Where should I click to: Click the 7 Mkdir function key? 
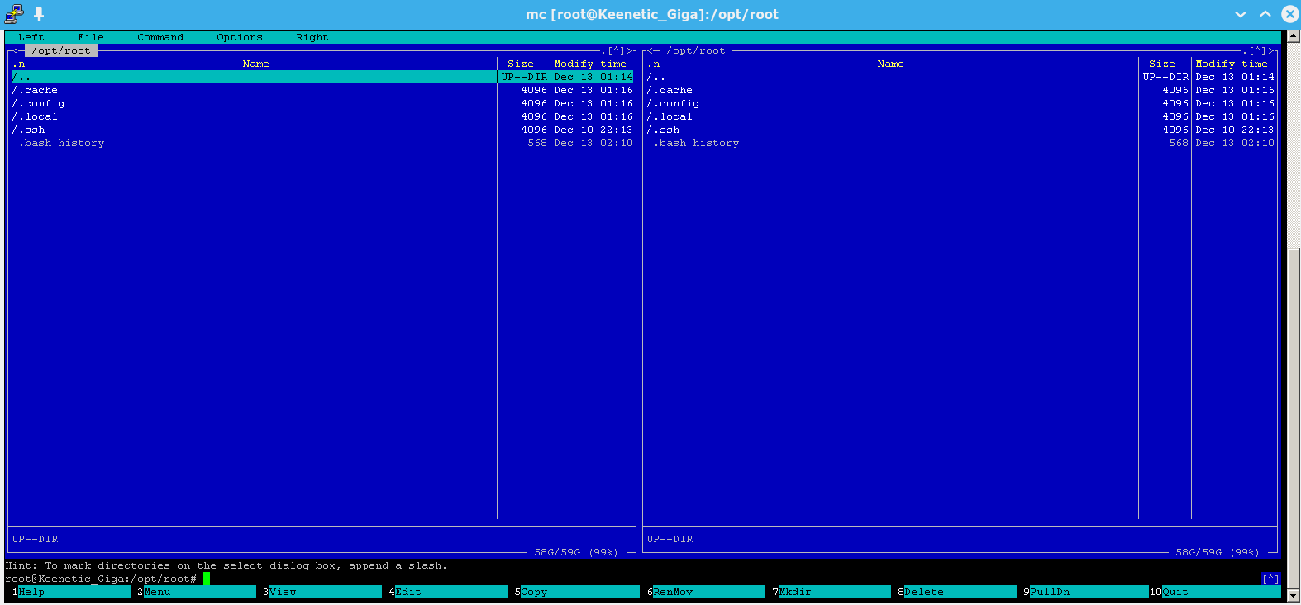[832, 592]
